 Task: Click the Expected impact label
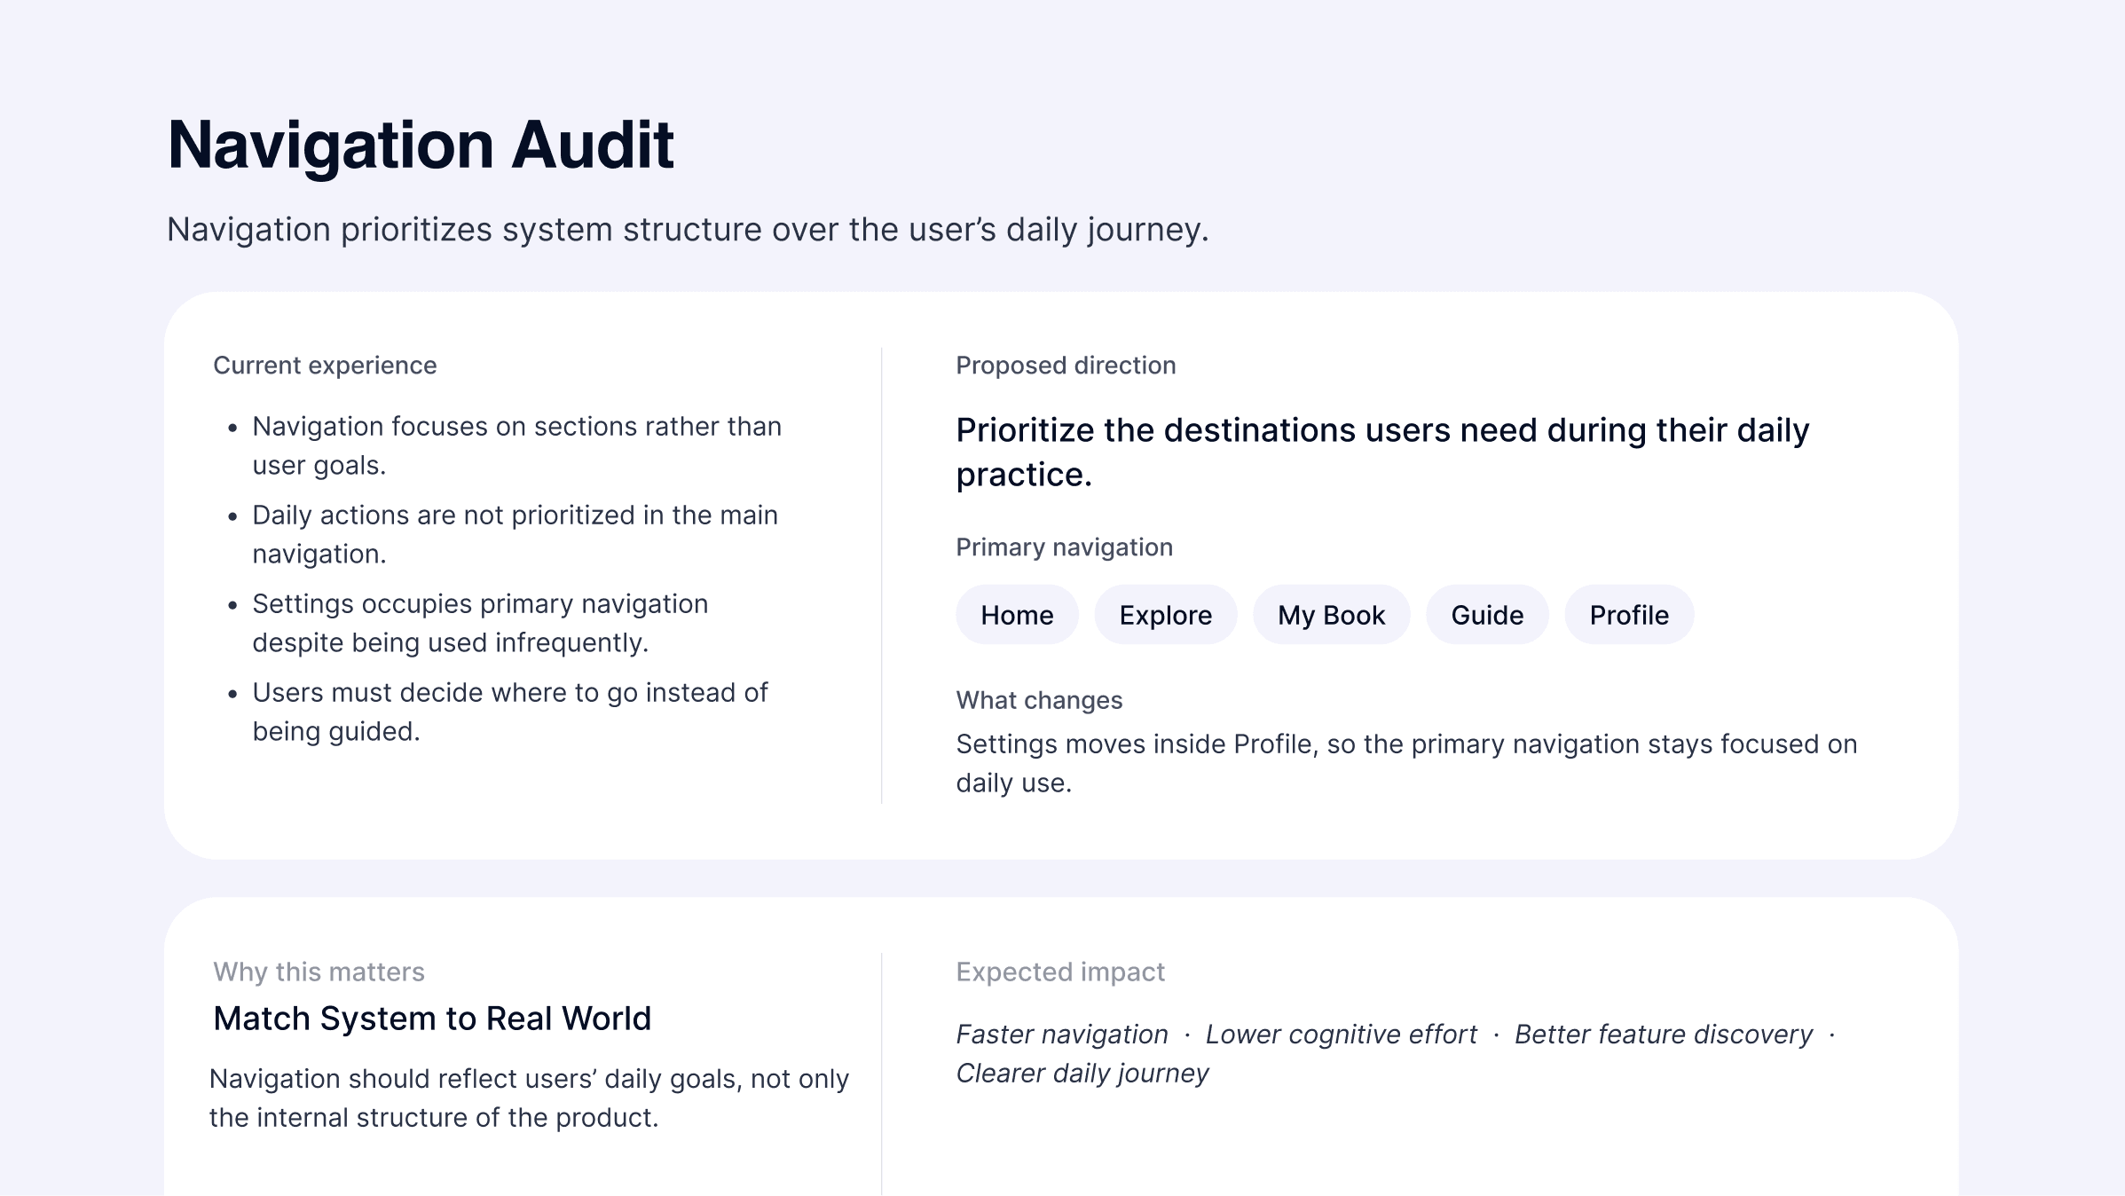tap(1060, 972)
